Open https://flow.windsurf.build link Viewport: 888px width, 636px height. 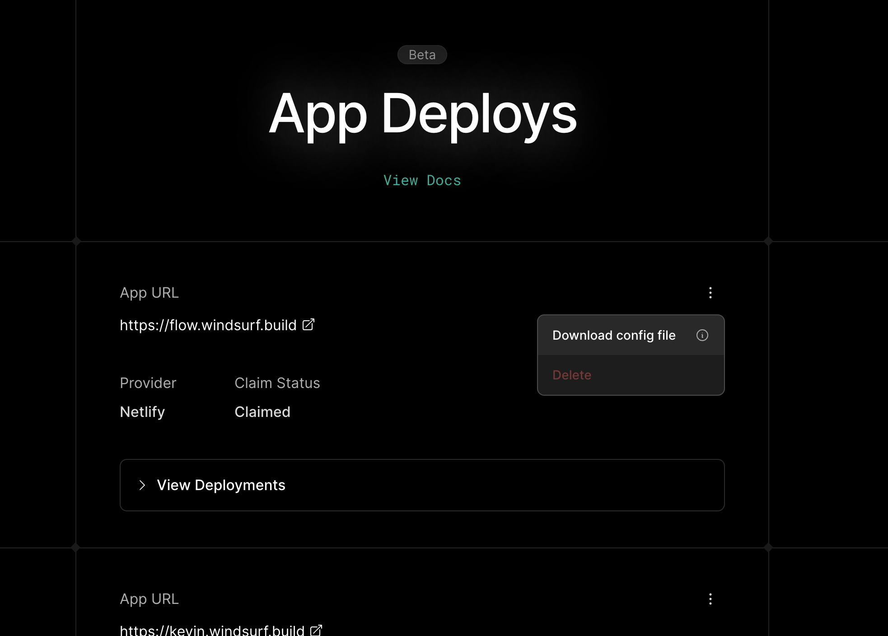208,325
